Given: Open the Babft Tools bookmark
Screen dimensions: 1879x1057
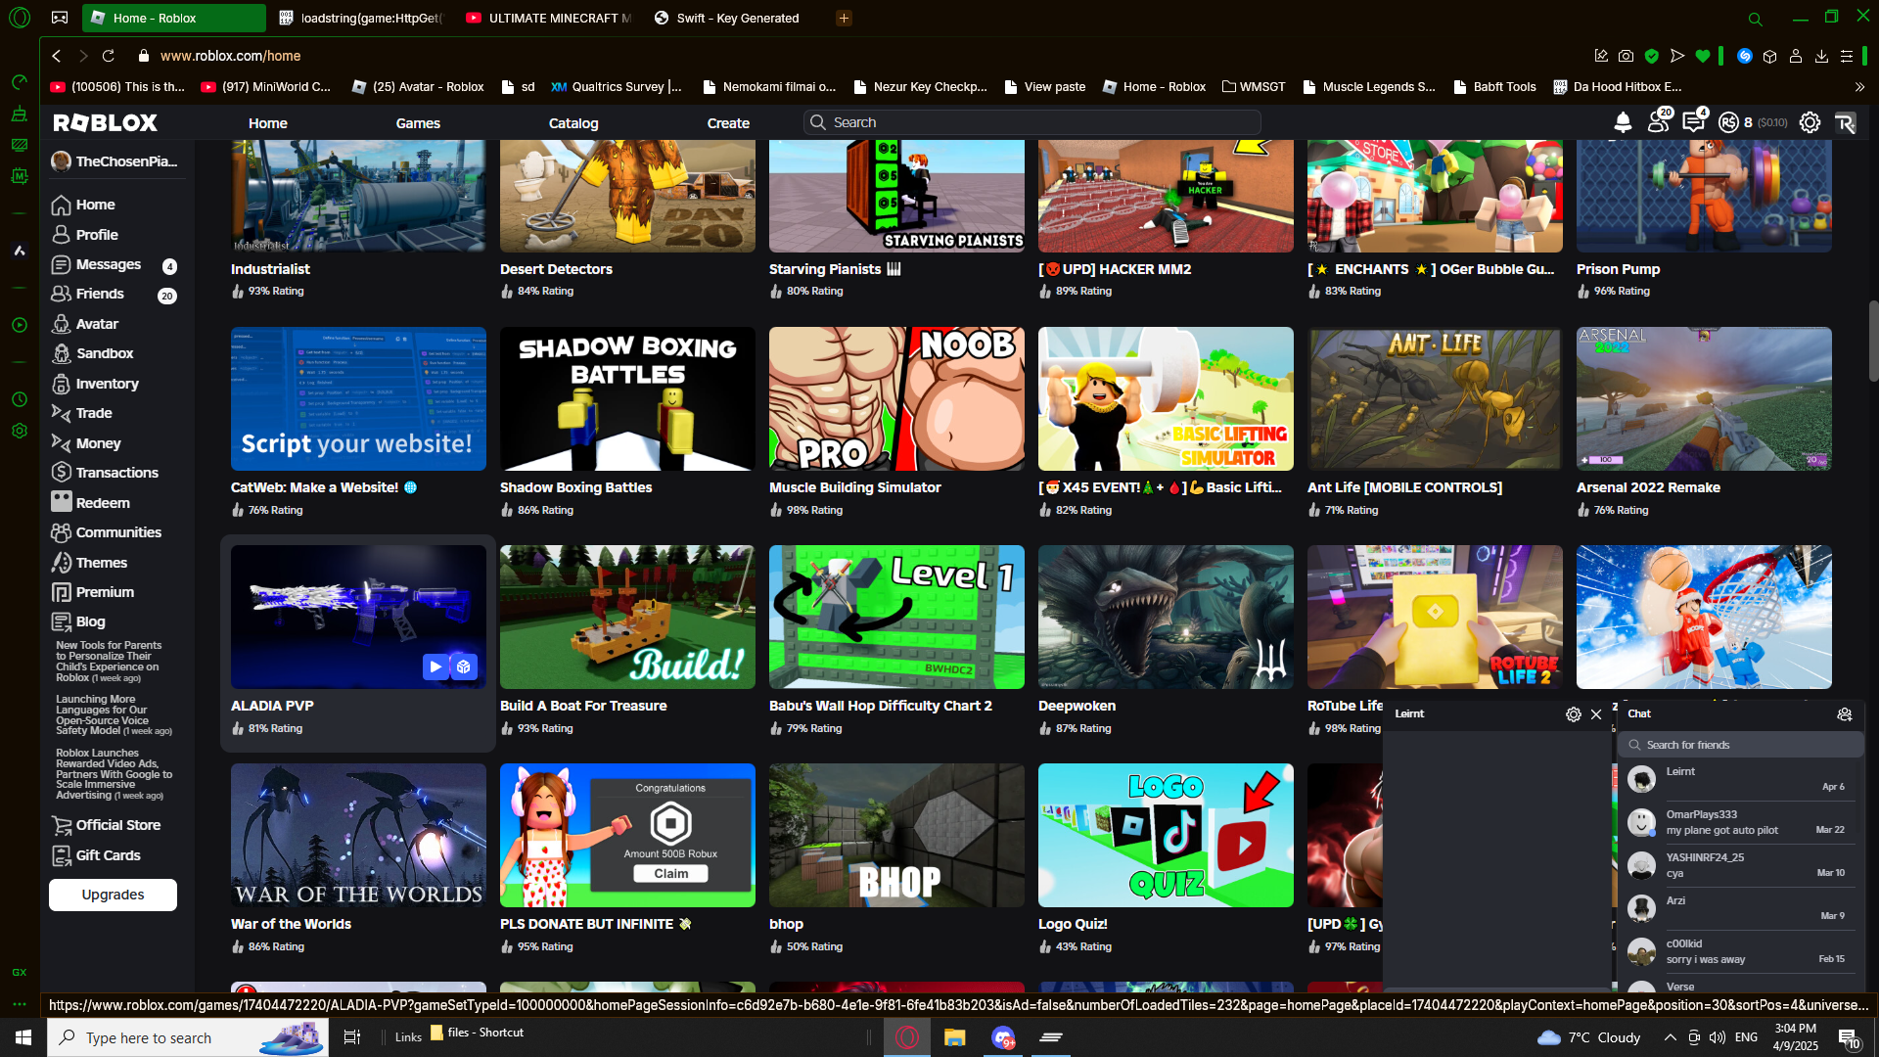Looking at the screenshot, I should 1494,87.
